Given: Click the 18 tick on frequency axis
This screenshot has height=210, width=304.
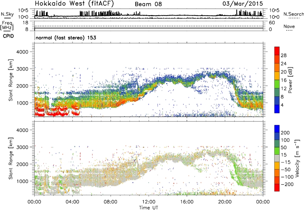Looking at the screenshot, I should 25,23.
